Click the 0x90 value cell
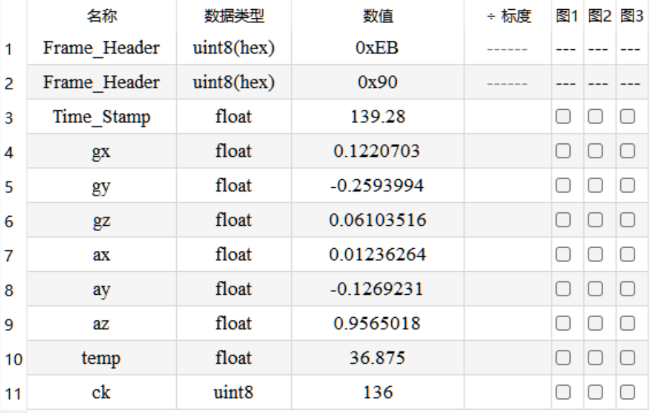 (x=378, y=82)
